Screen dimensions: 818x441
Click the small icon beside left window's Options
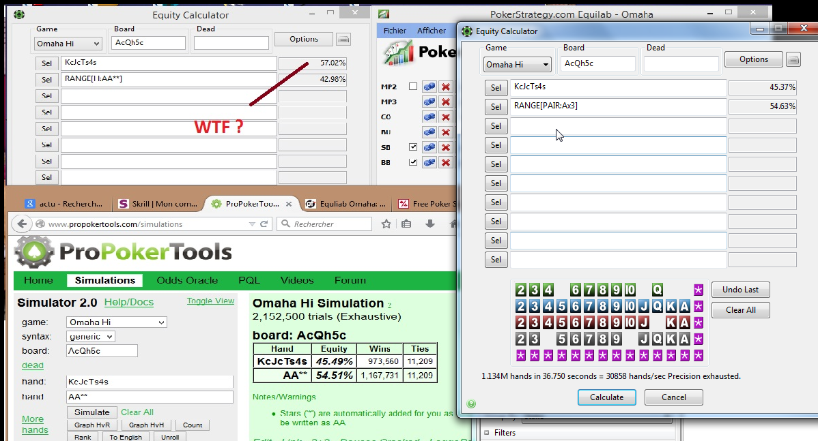click(343, 39)
